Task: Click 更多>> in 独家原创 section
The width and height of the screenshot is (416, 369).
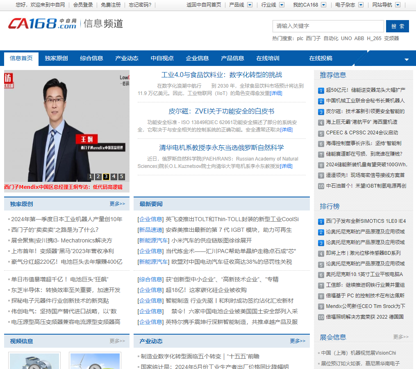Action: pyautogui.click(x=117, y=204)
